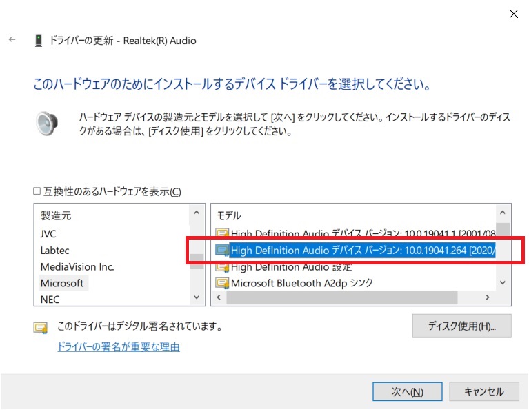
Task: Select manufacturer MediaVision Inc.
Action: [x=77, y=267]
